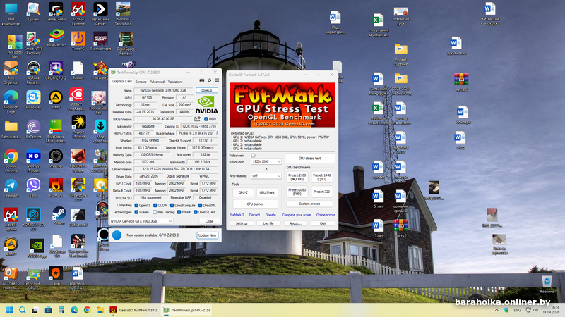Toggle DirectCompute checkbox
Screen dimensions: 565x317
[172, 205]
